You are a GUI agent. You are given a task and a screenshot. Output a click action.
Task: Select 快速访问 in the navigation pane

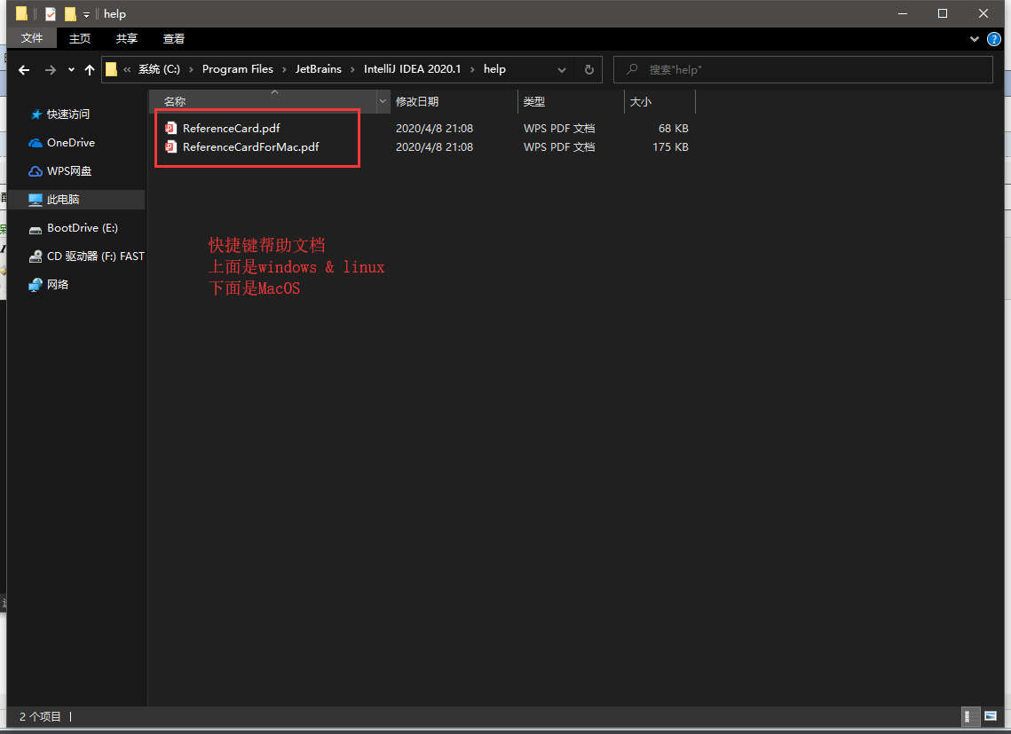point(67,114)
